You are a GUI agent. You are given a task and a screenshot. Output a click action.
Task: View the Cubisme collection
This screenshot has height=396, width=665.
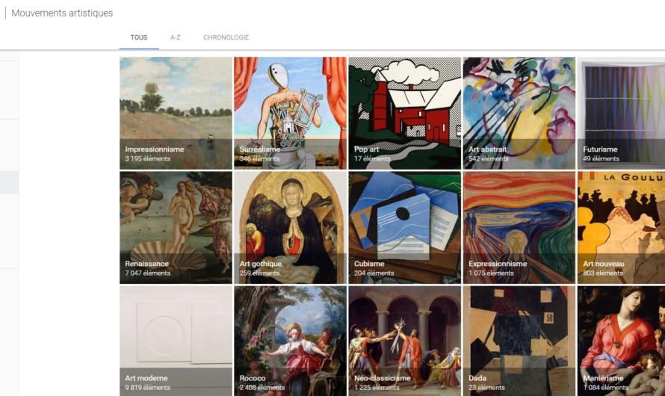pyautogui.click(x=404, y=228)
